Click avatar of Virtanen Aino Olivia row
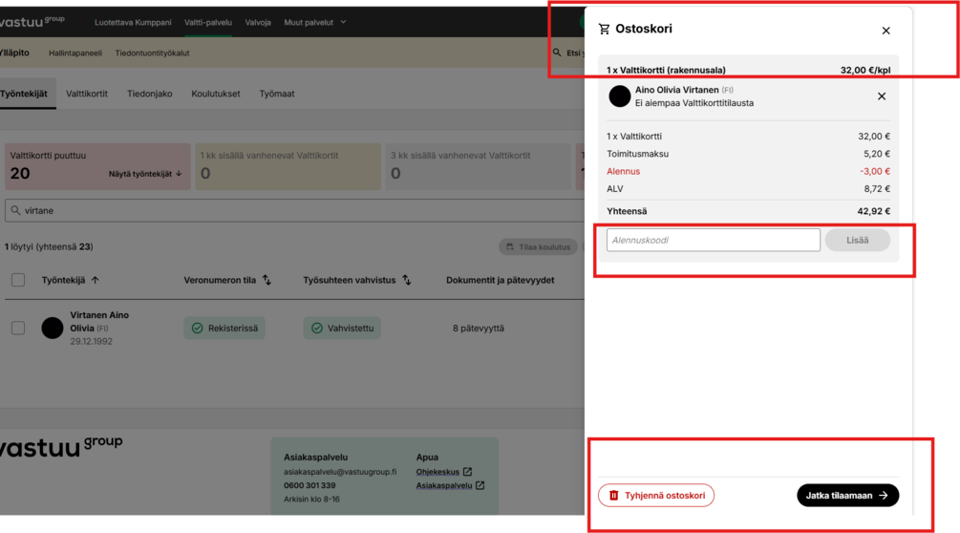 52,328
